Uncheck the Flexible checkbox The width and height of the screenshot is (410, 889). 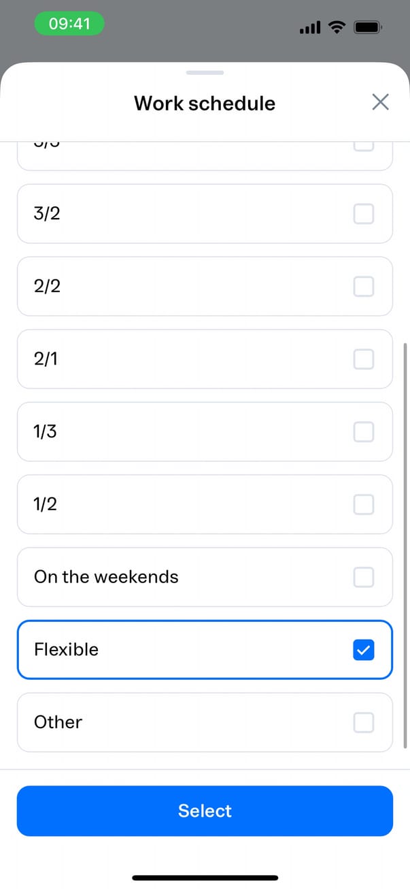tap(364, 650)
